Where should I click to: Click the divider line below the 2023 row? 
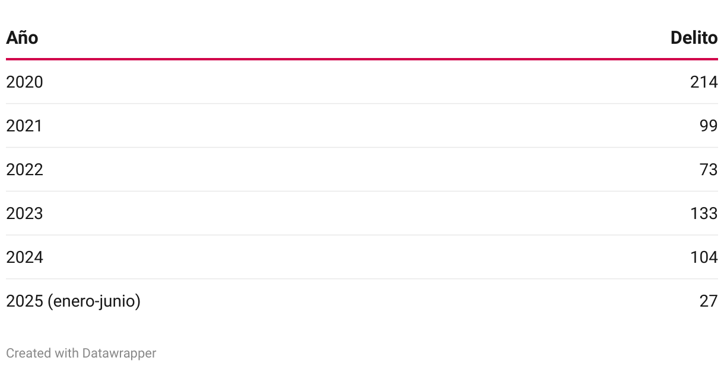coord(362,235)
